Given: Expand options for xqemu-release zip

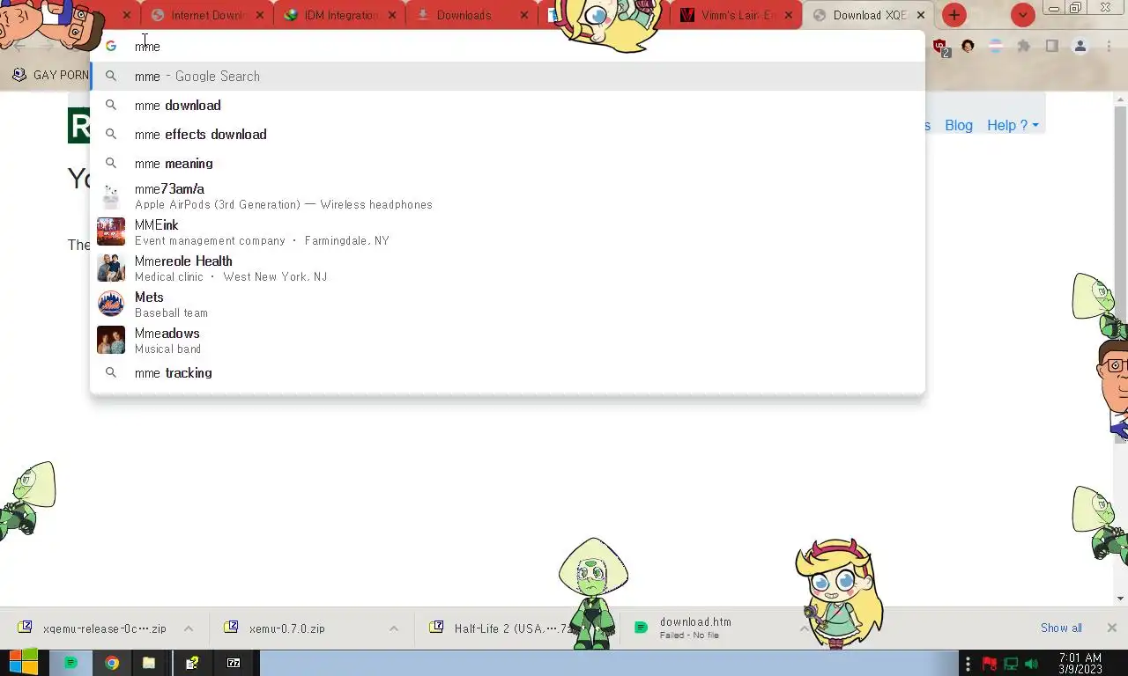Looking at the screenshot, I should tap(189, 628).
